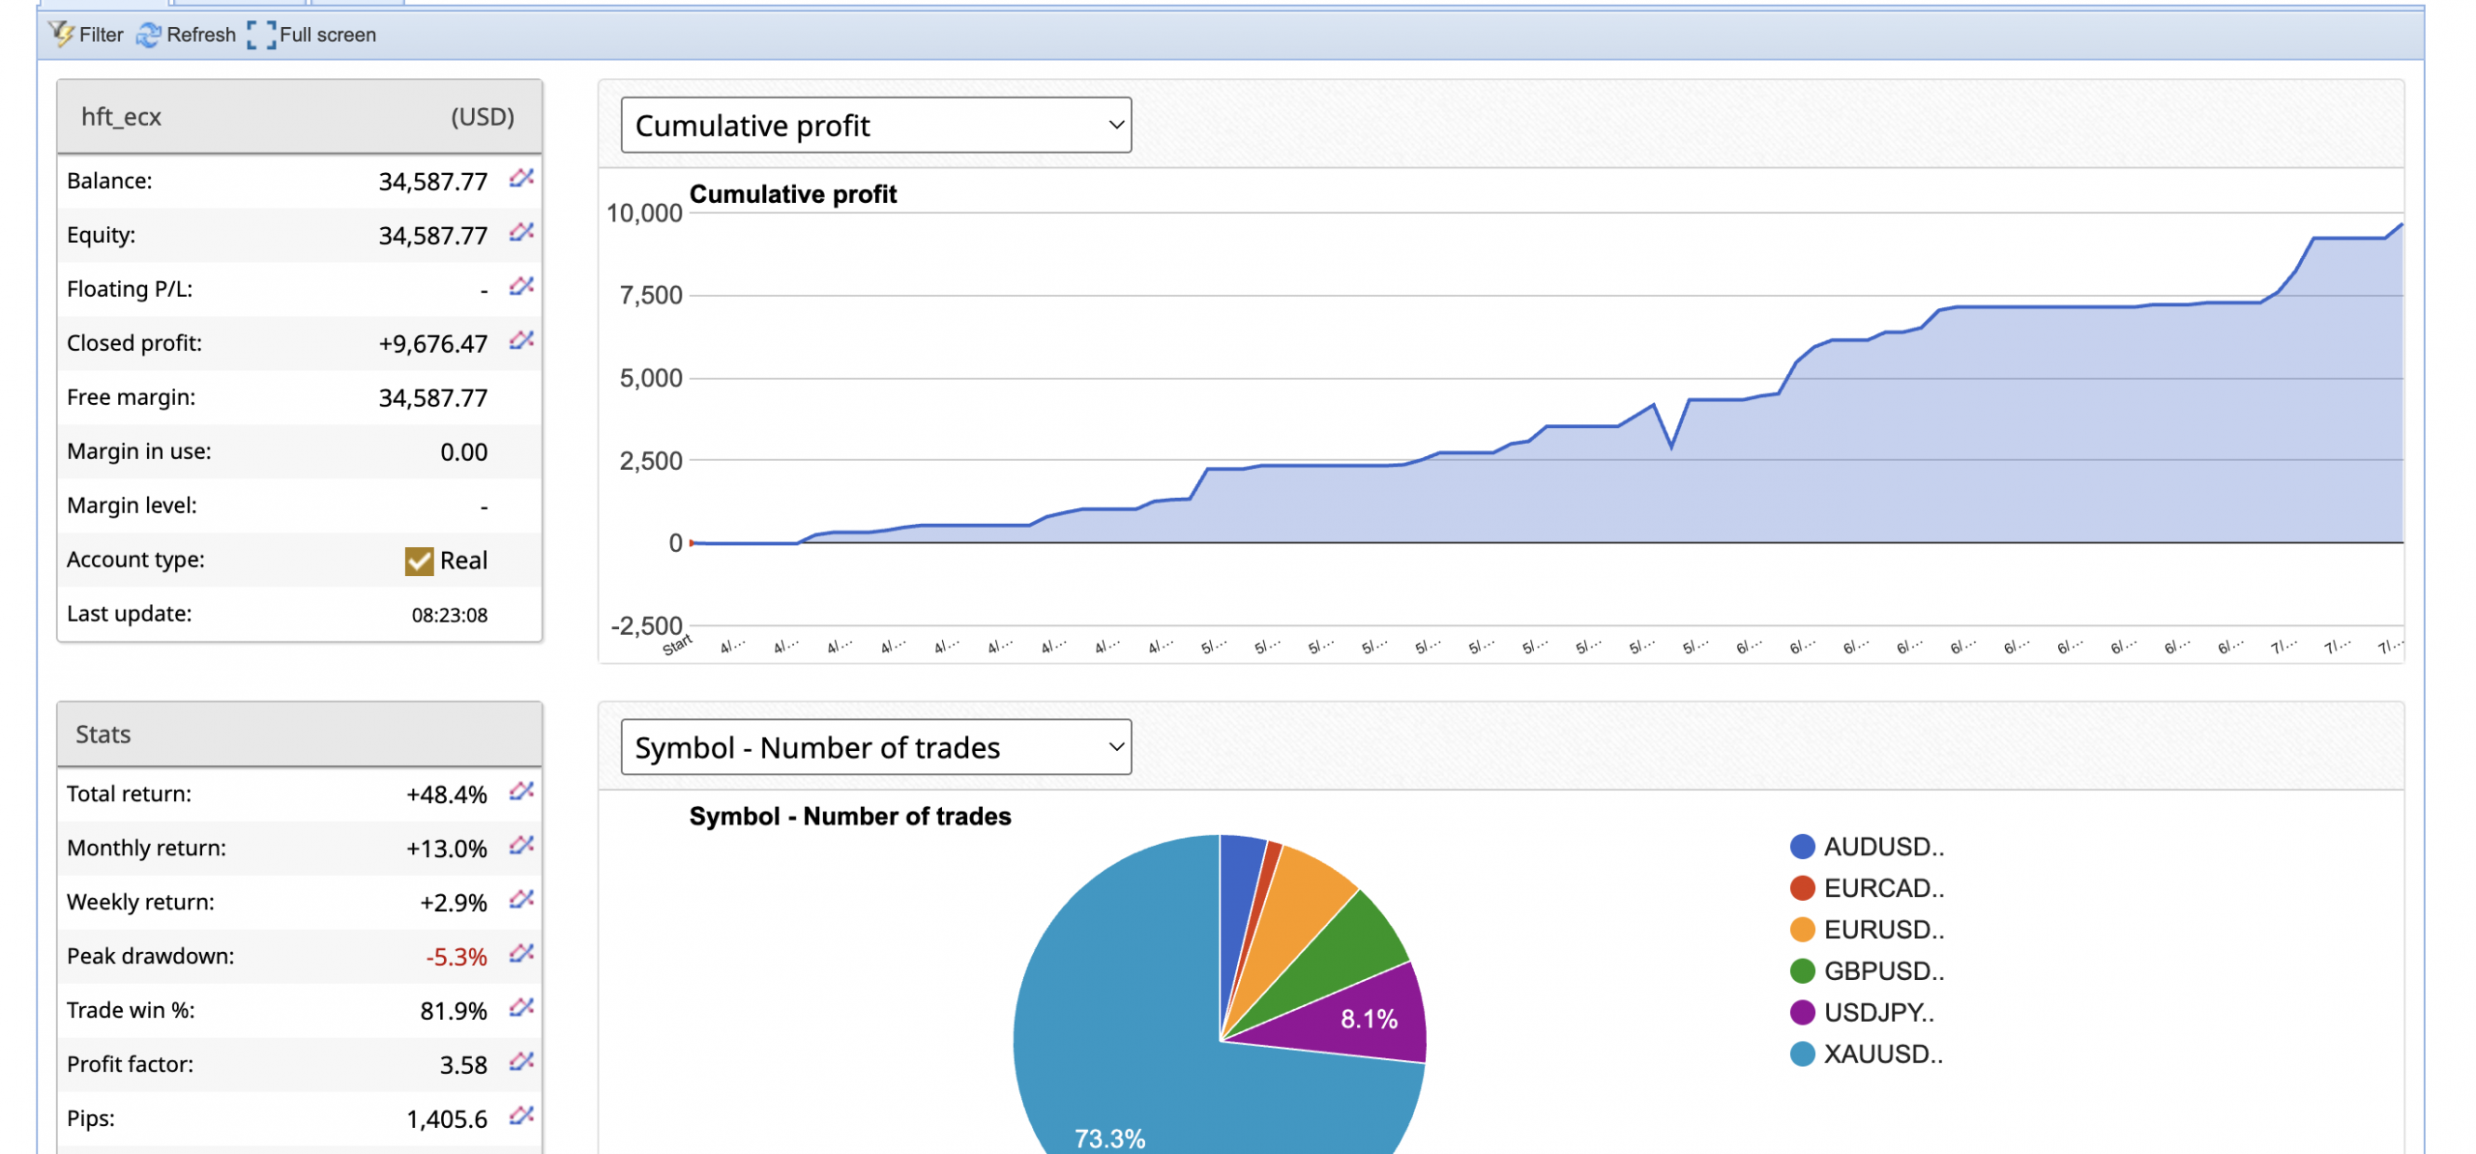Viewport: 2476px width, 1154px height.
Task: Click the Filter funnel icon
Action: 62,34
